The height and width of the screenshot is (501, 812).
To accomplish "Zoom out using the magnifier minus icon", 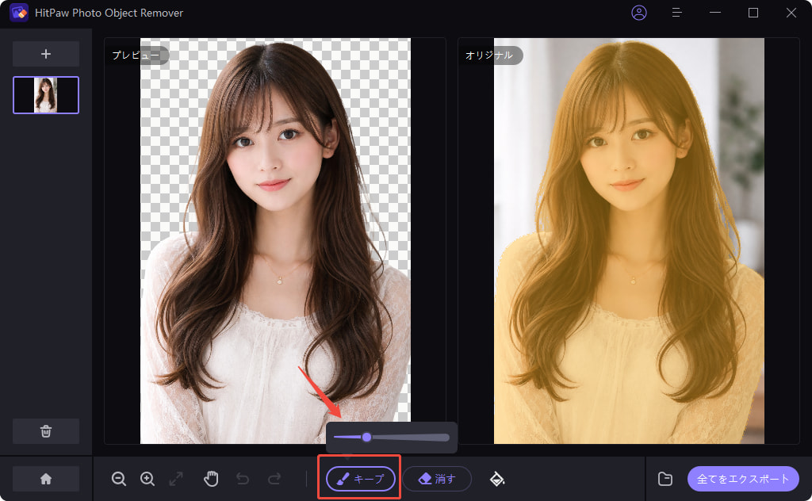I will pyautogui.click(x=119, y=478).
